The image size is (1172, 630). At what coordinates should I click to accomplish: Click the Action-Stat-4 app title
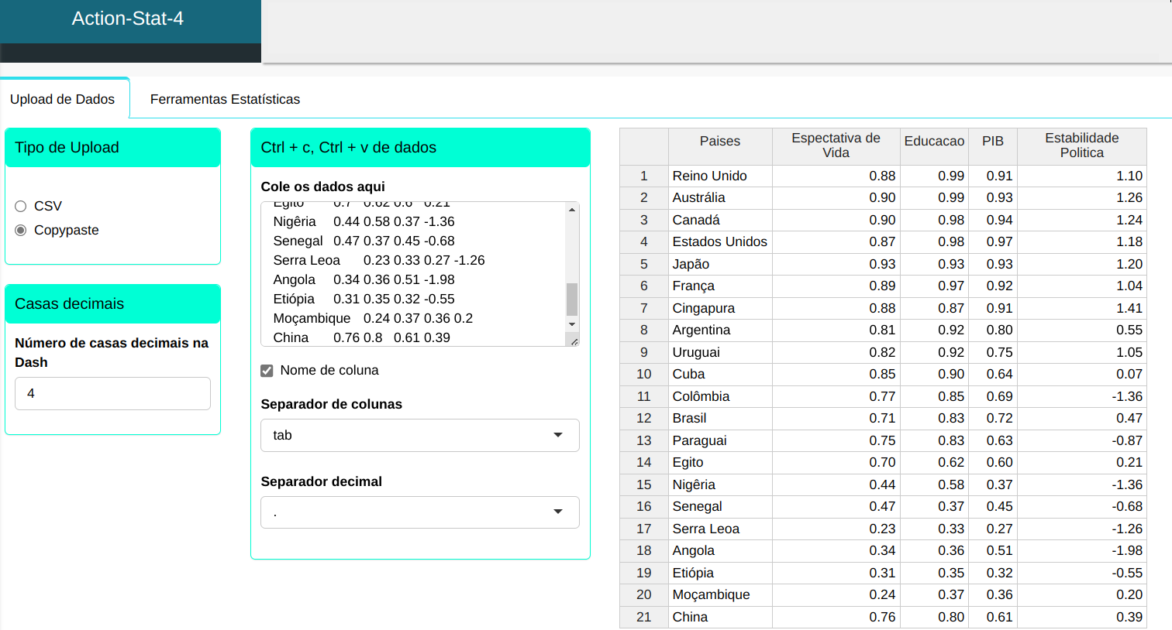pos(128,19)
